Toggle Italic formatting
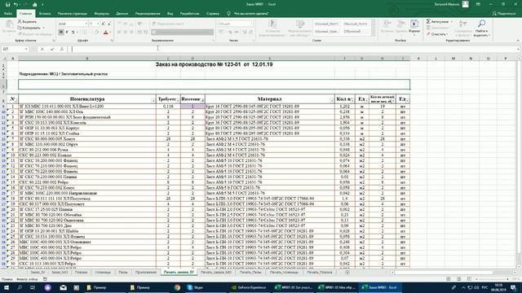This screenshot has height=293, width=522. (67, 32)
